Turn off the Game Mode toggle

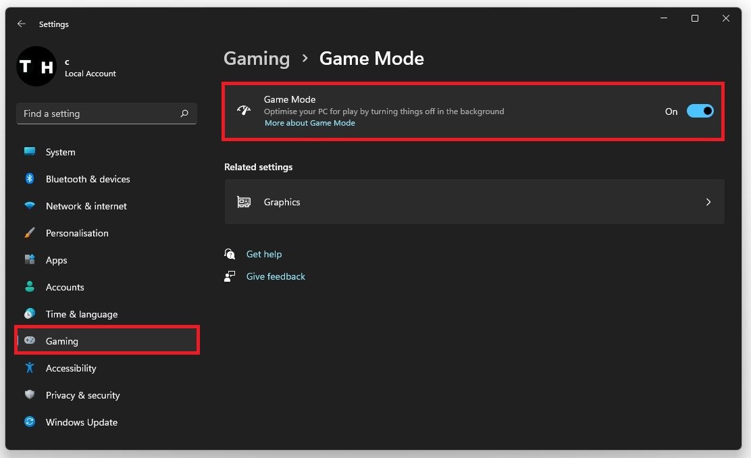click(x=700, y=111)
